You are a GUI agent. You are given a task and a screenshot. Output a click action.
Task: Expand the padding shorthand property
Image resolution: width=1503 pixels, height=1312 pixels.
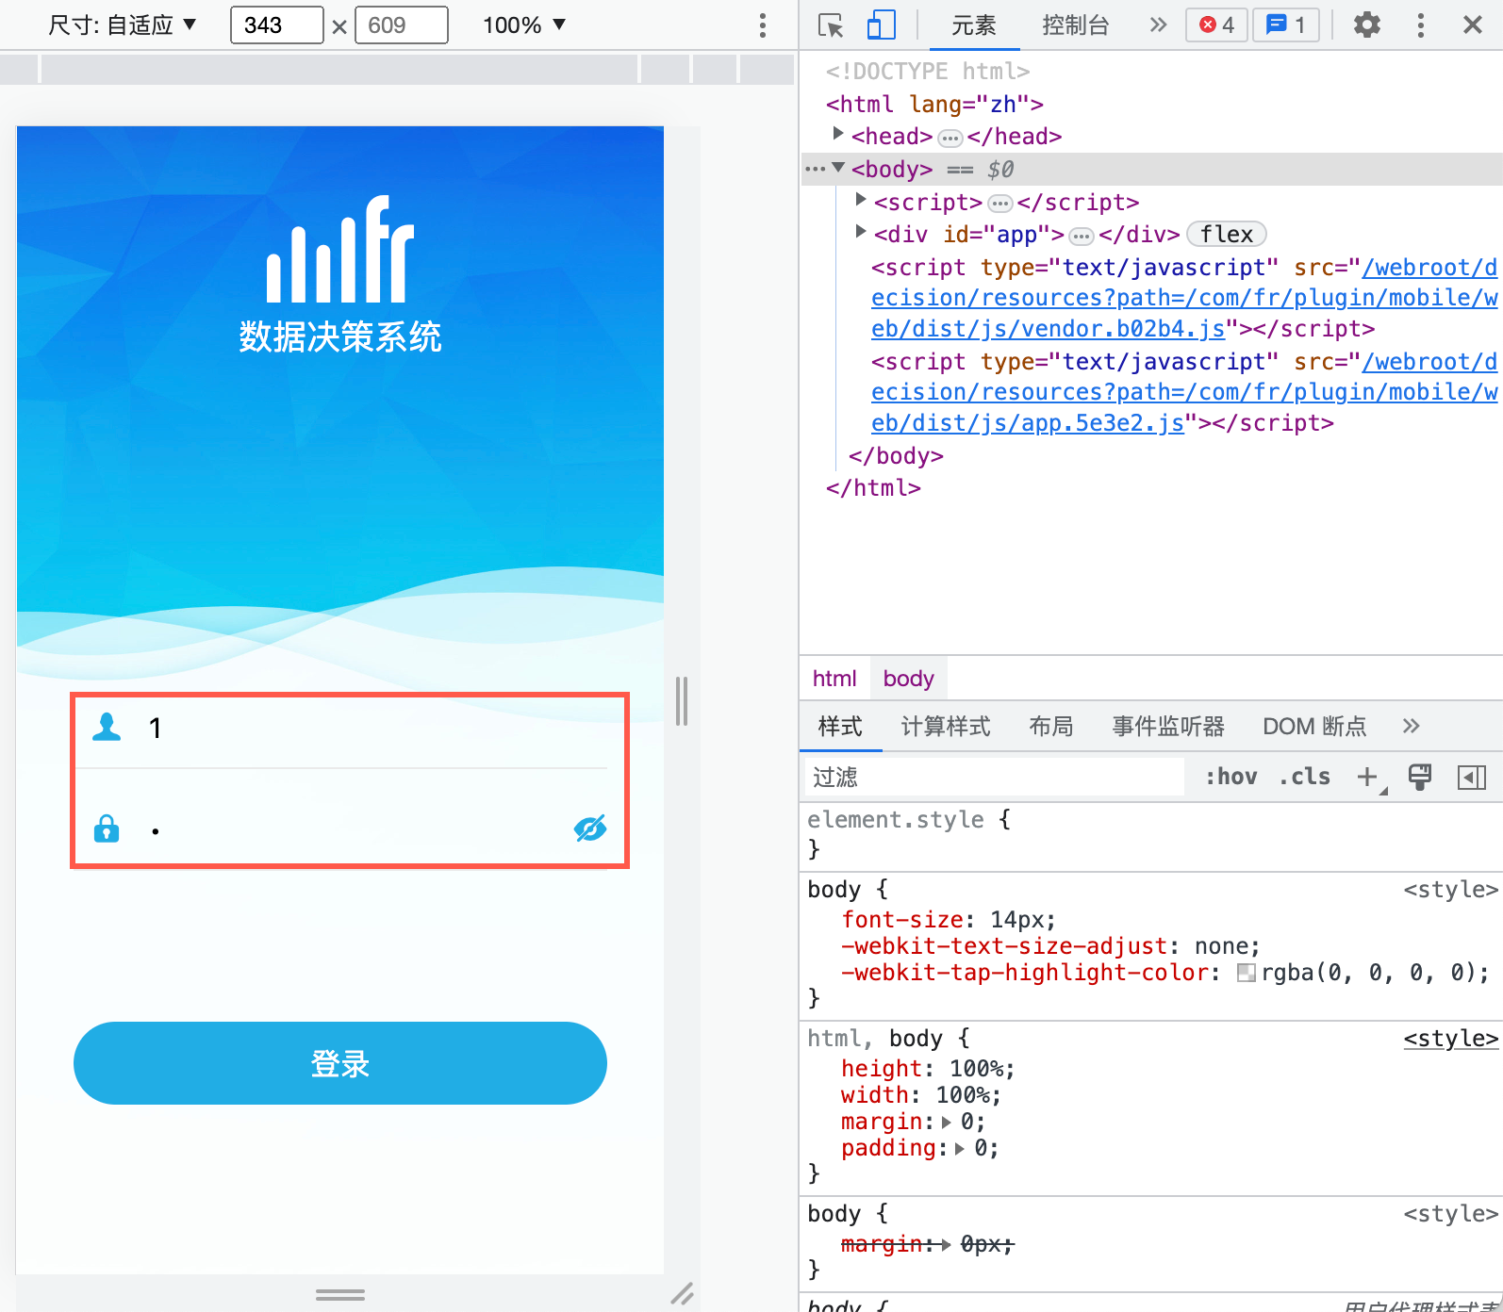pyautogui.click(x=960, y=1149)
